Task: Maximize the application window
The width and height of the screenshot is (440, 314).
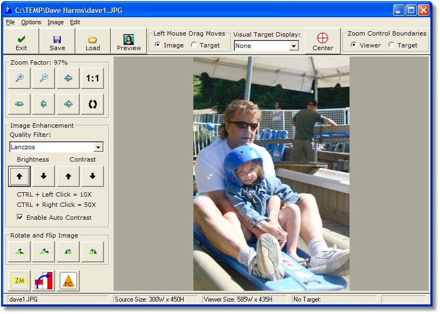Action: (x=411, y=10)
